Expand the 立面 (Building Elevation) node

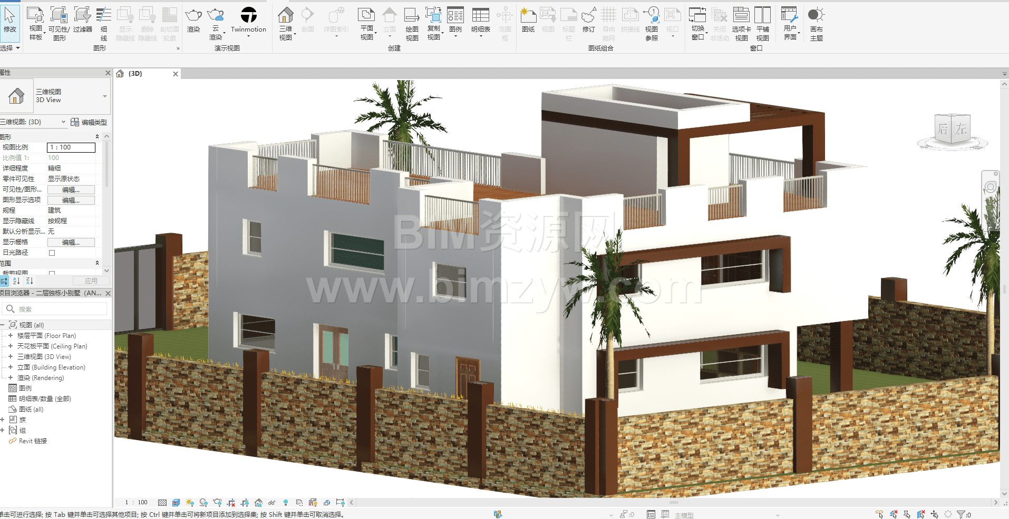(11, 367)
